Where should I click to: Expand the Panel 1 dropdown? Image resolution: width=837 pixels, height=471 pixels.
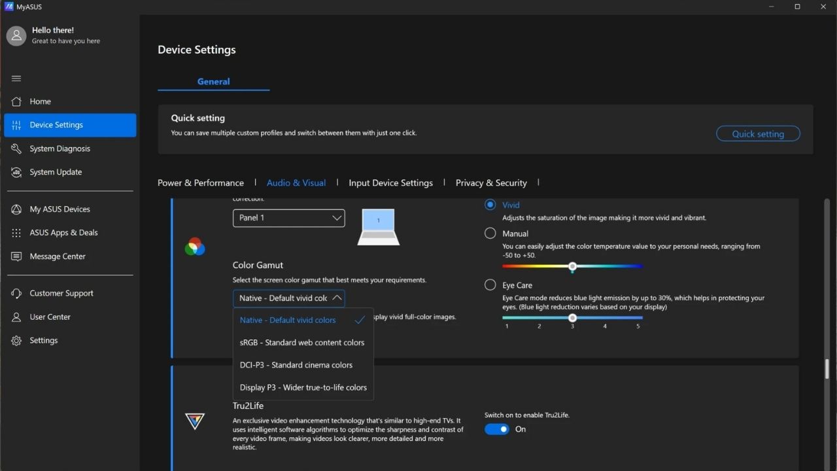click(x=288, y=218)
